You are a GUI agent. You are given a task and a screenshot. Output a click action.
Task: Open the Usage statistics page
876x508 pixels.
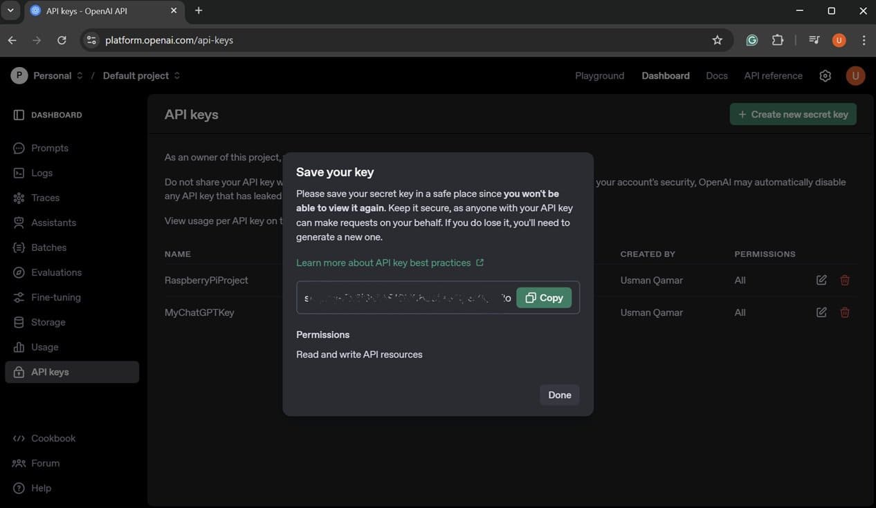[44, 347]
